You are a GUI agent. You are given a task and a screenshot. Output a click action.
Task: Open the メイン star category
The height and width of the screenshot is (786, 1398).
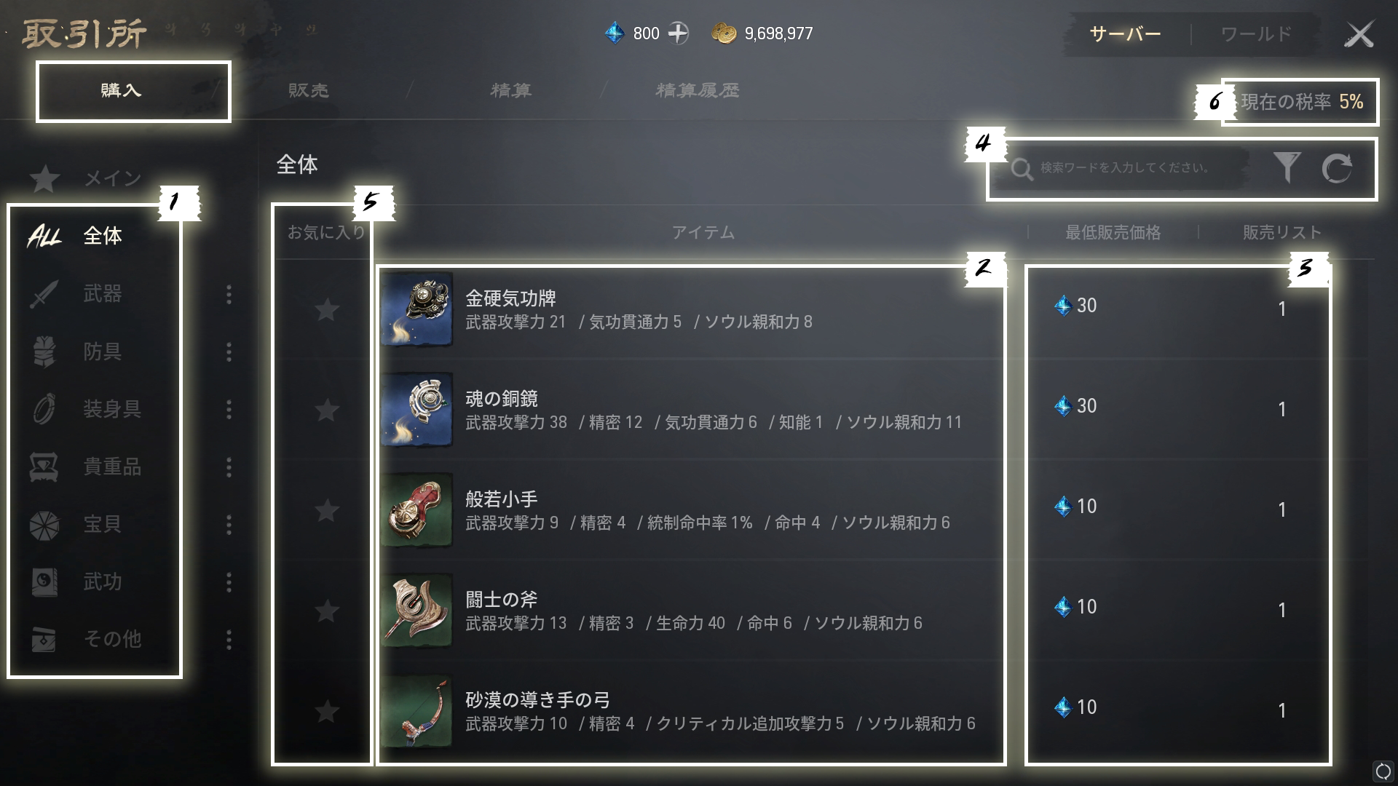(x=44, y=178)
